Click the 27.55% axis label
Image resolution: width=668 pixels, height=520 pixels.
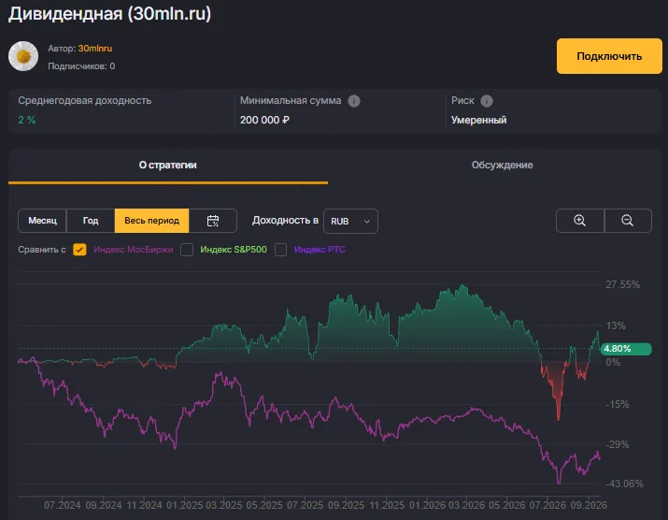point(622,284)
